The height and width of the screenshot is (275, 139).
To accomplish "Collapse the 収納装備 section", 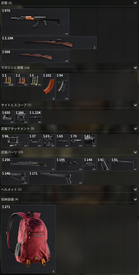I will coord(135,199).
